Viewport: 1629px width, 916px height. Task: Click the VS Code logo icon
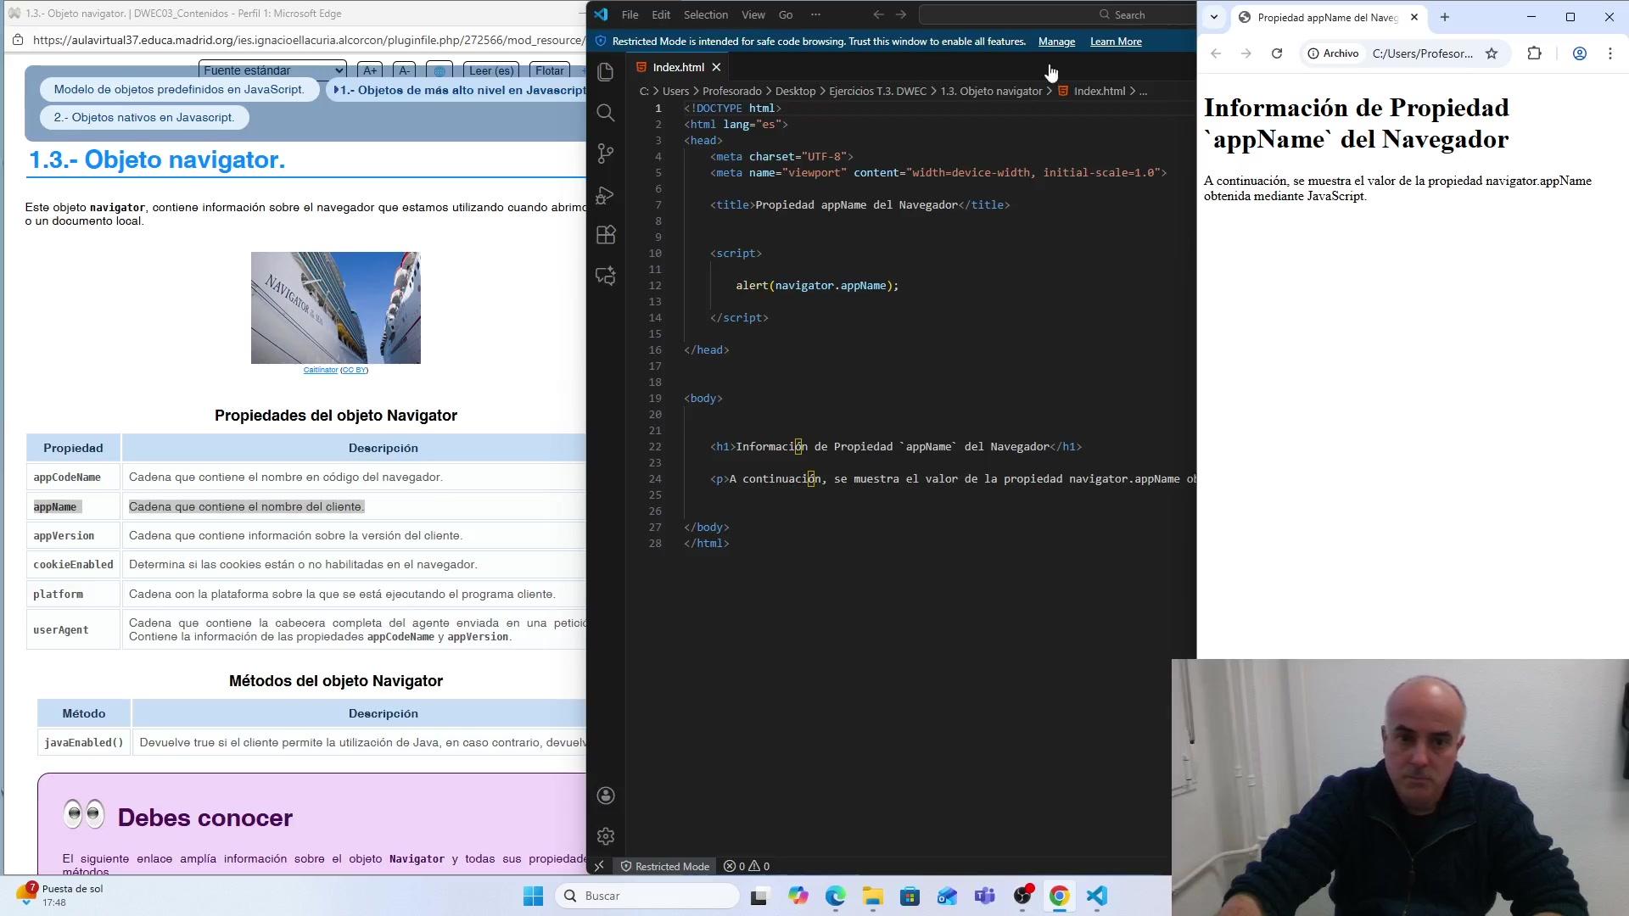click(601, 14)
